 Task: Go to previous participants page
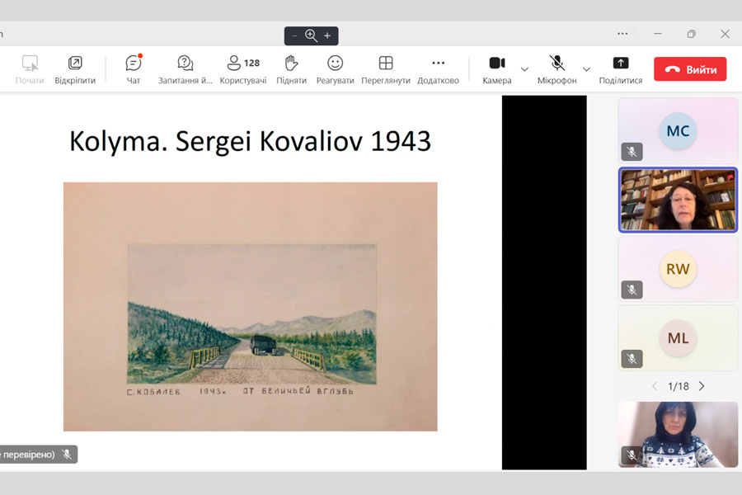655,386
